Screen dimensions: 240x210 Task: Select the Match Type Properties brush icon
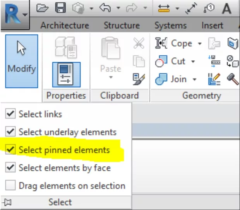(x=139, y=79)
